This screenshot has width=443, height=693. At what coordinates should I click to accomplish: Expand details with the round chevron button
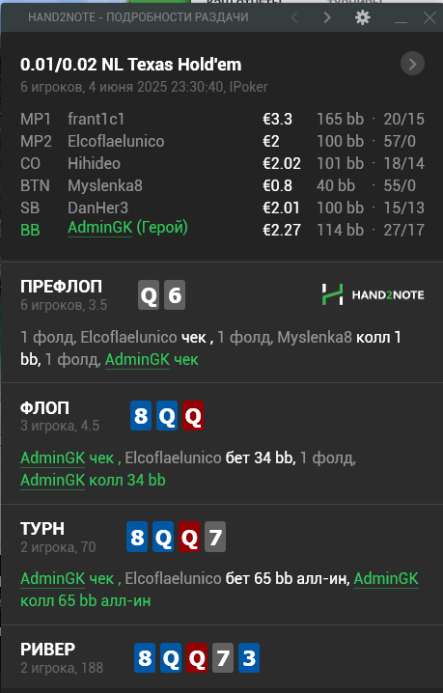[412, 64]
